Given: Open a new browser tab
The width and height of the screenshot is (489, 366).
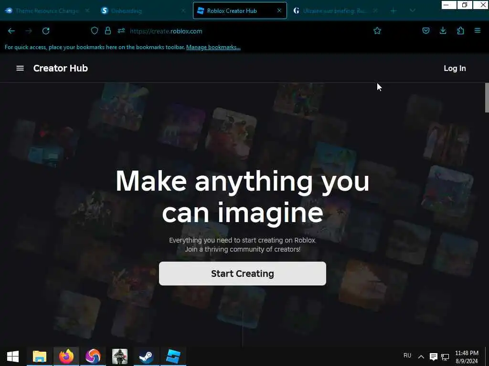Looking at the screenshot, I should pyautogui.click(x=393, y=10).
